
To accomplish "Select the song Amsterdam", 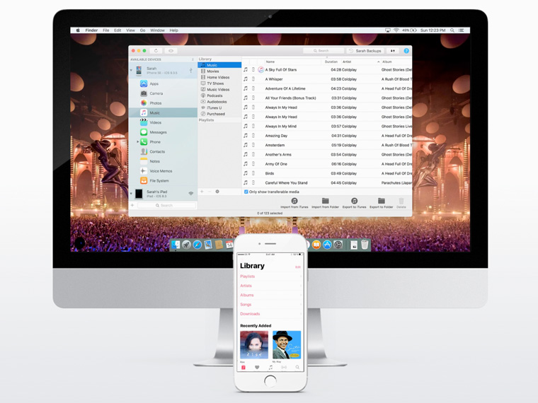I will [328, 145].
